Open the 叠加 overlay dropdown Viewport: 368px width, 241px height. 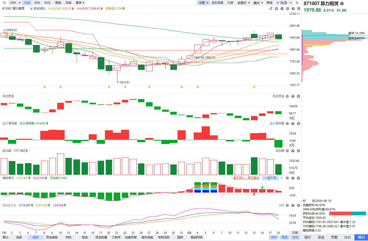(258, 3)
